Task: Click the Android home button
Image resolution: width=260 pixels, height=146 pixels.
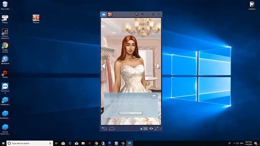Action: pyautogui.click(x=112, y=129)
